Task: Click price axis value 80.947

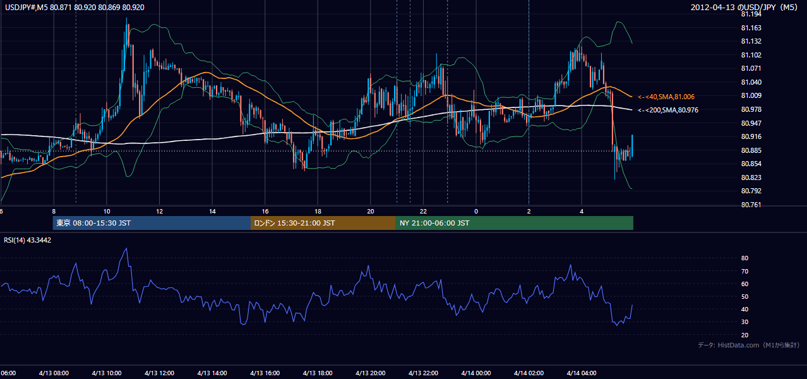Action: pos(751,123)
